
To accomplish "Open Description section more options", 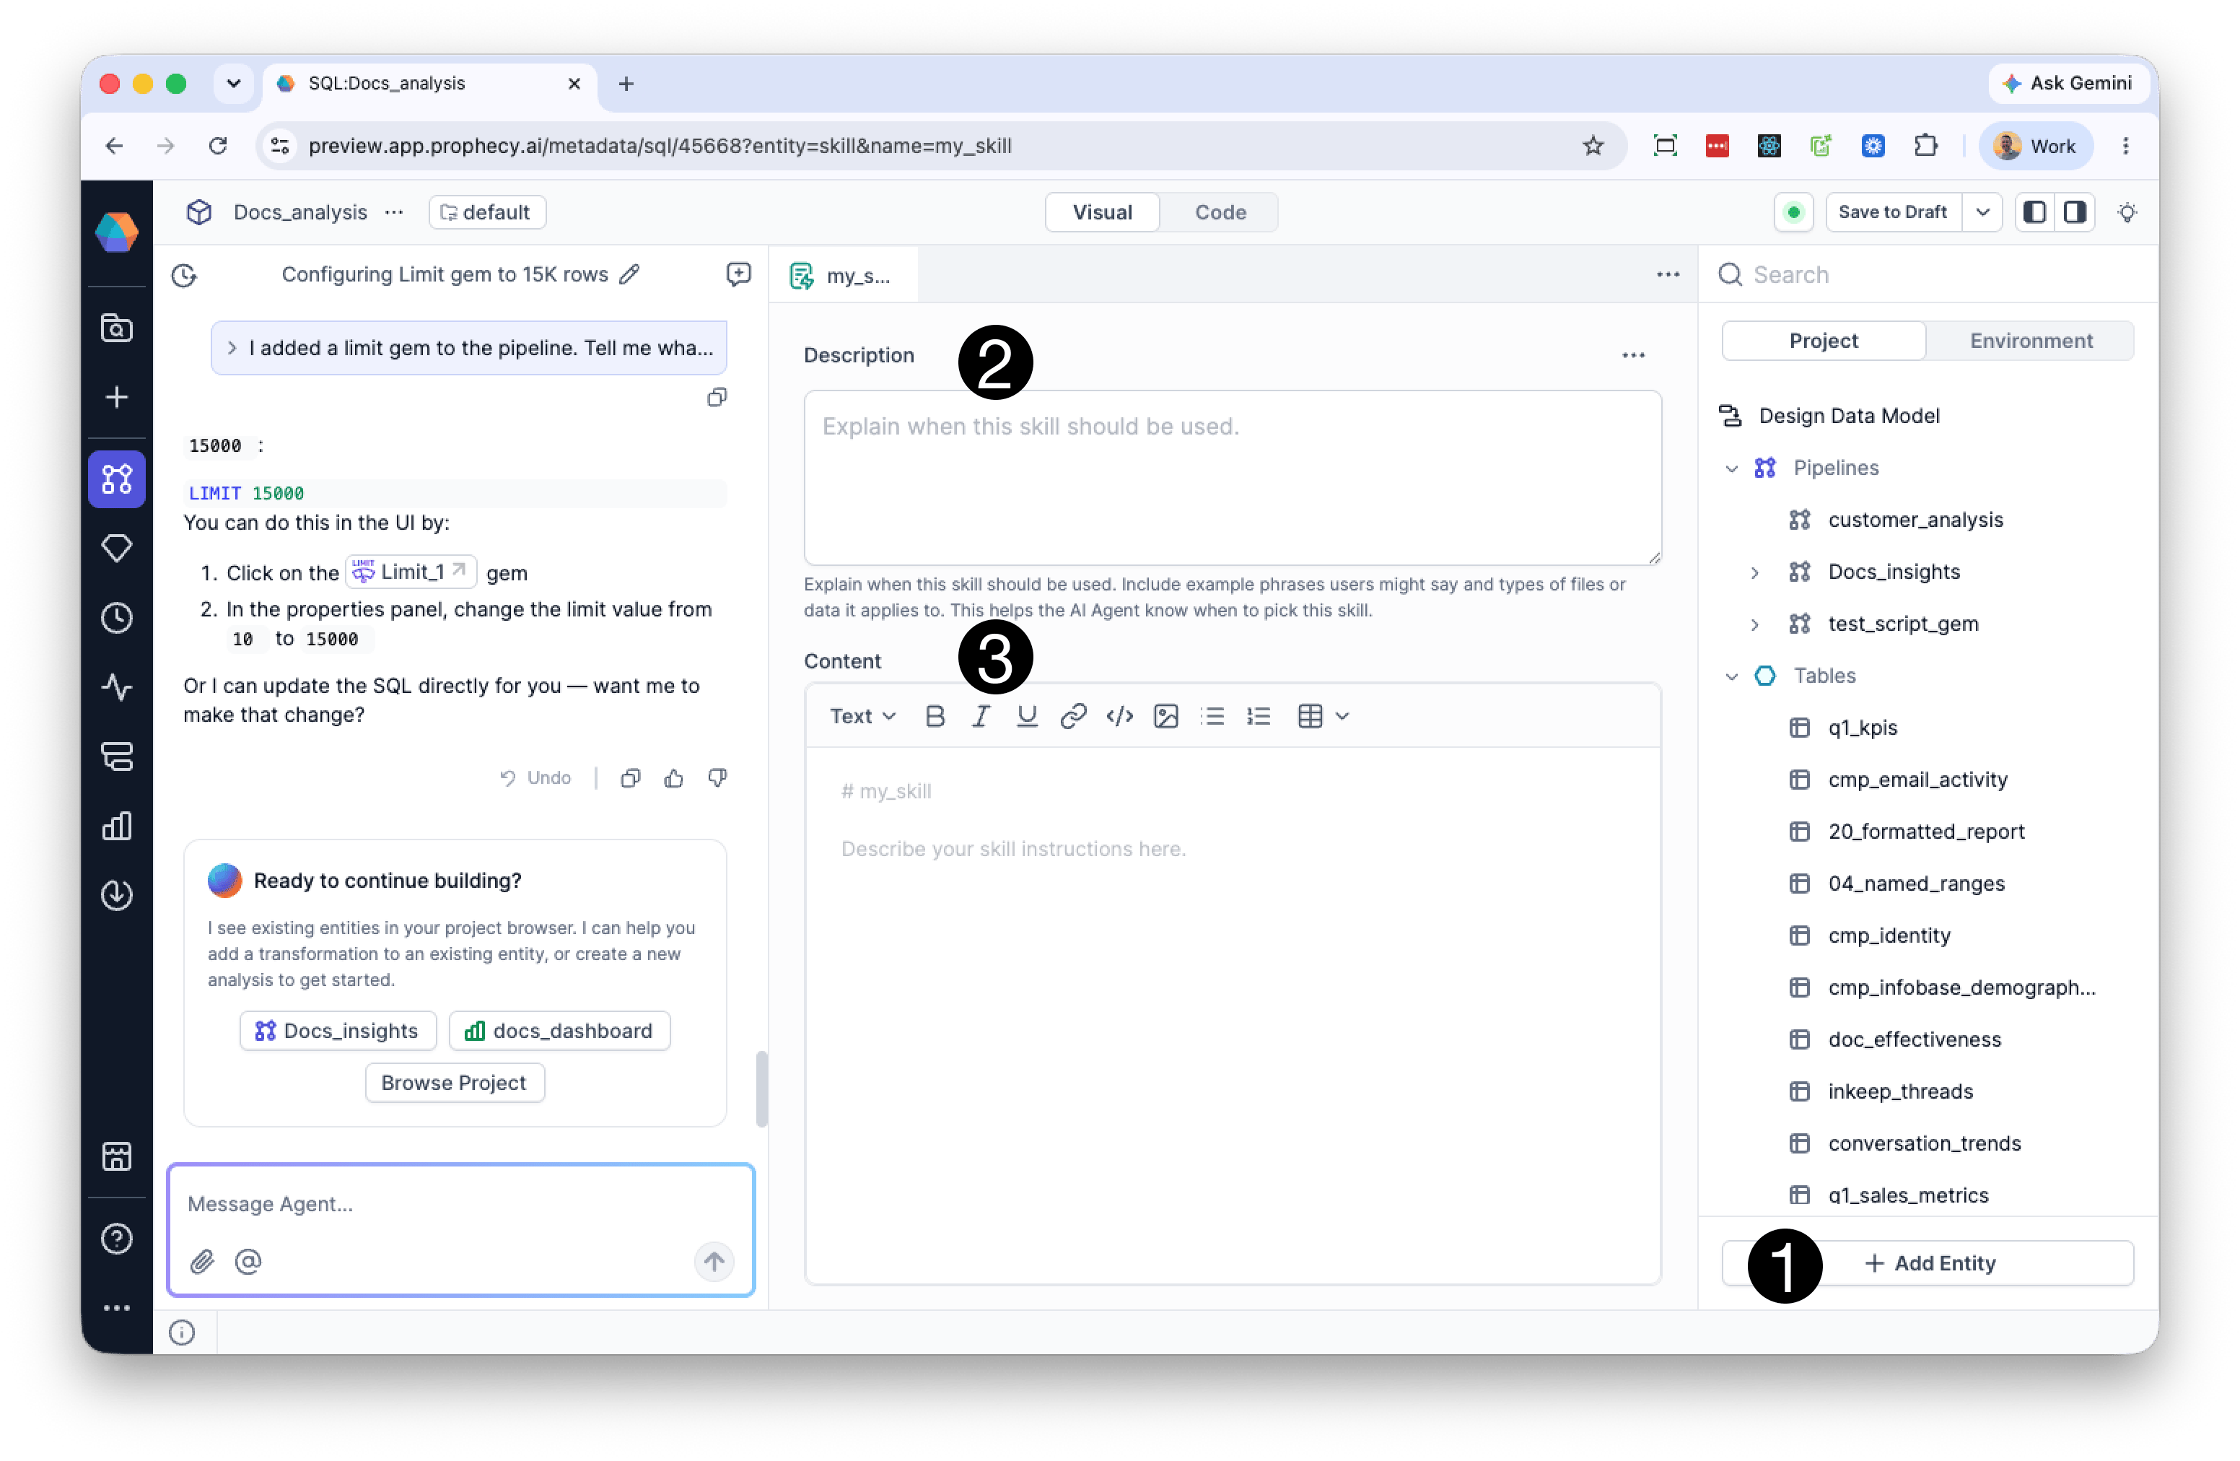I will [x=1634, y=355].
